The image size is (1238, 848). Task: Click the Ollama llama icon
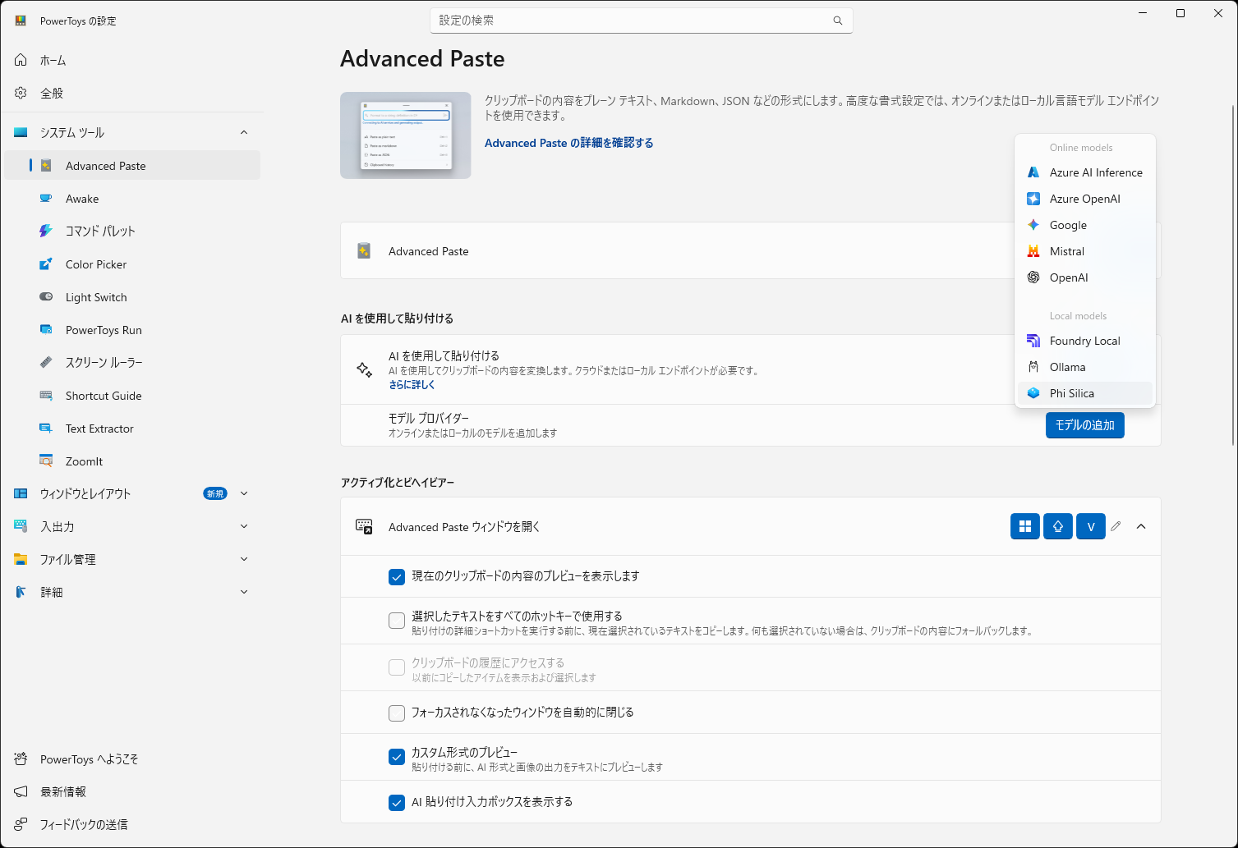point(1033,367)
